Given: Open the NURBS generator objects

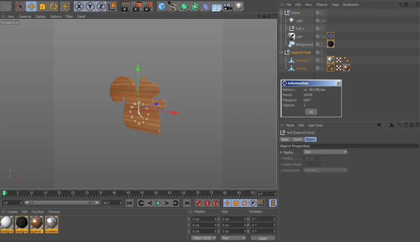Looking at the screenshot, I should click(x=184, y=6).
